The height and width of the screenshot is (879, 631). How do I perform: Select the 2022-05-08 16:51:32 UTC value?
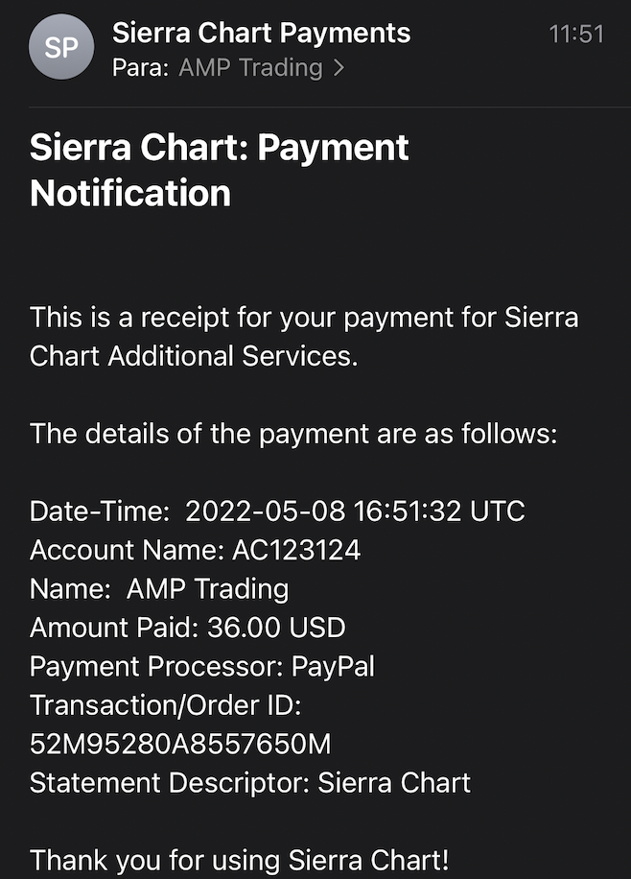click(355, 511)
